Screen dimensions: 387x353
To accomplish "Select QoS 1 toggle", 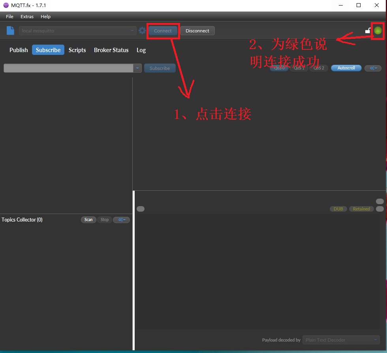I will click(x=299, y=68).
